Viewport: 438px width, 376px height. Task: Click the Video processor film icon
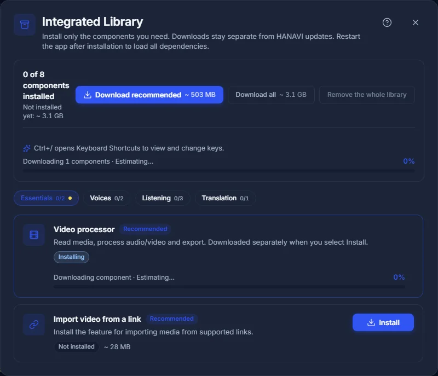(34, 235)
